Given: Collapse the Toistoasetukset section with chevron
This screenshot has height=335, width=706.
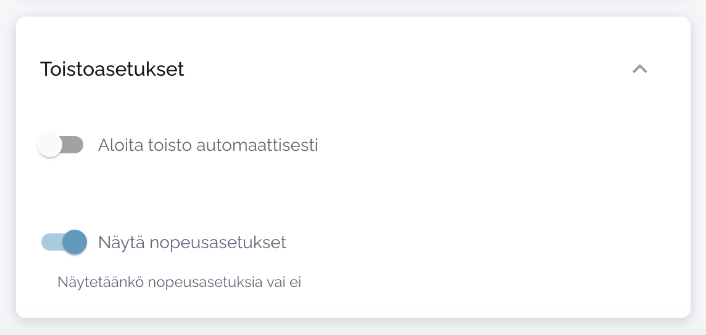Looking at the screenshot, I should click(x=640, y=69).
